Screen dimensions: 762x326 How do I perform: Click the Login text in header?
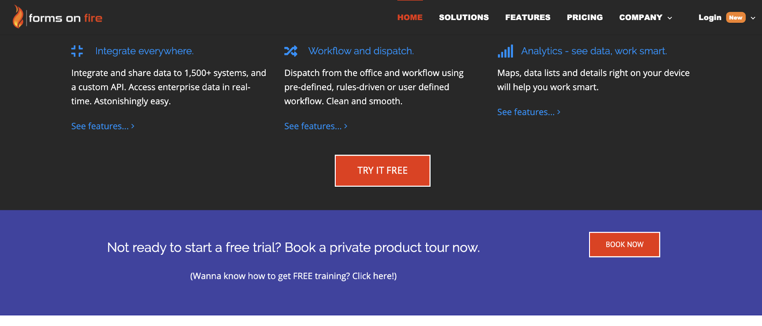pos(709,17)
